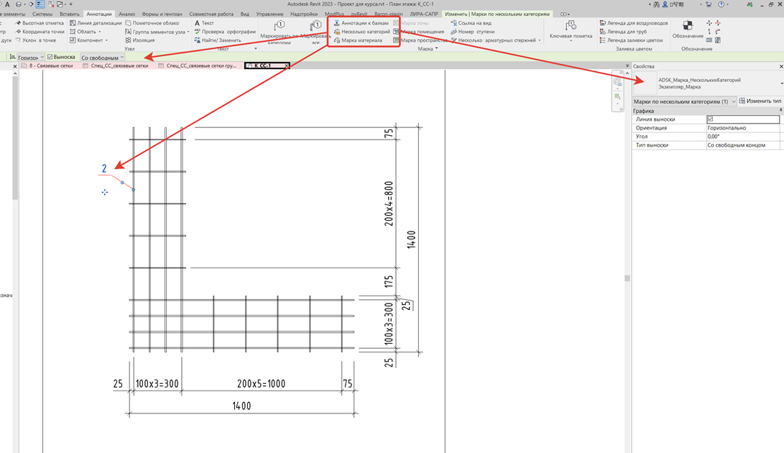784x453 pixels.
Task: Open the view tabs list dropdown arrow
Action: 627,65
